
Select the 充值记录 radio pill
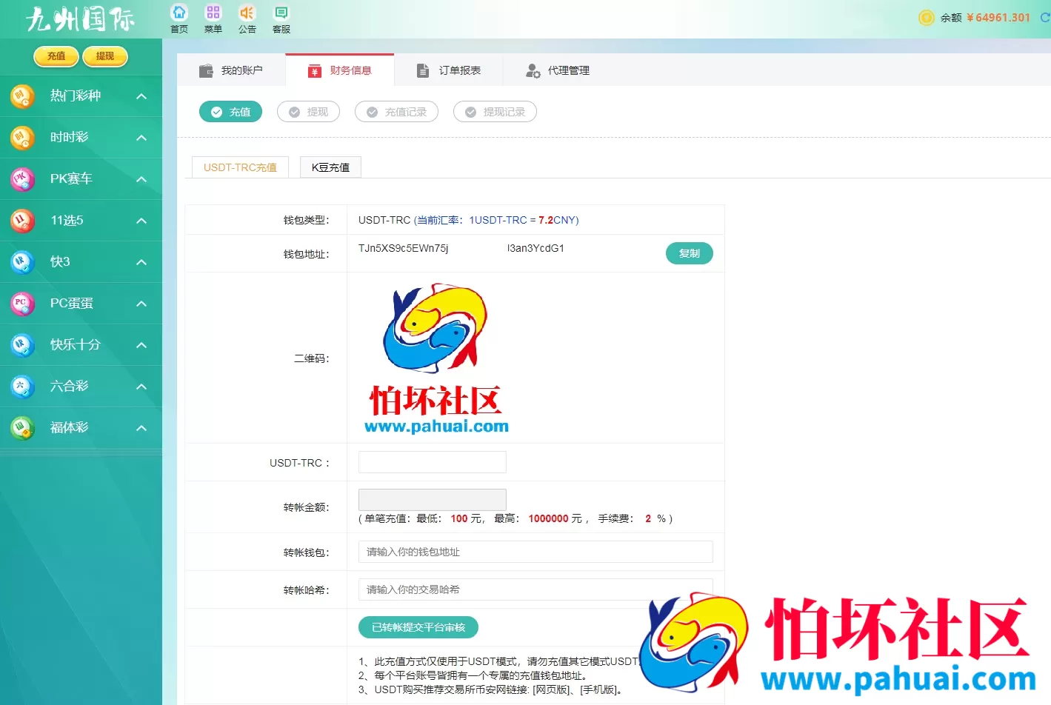(x=396, y=112)
